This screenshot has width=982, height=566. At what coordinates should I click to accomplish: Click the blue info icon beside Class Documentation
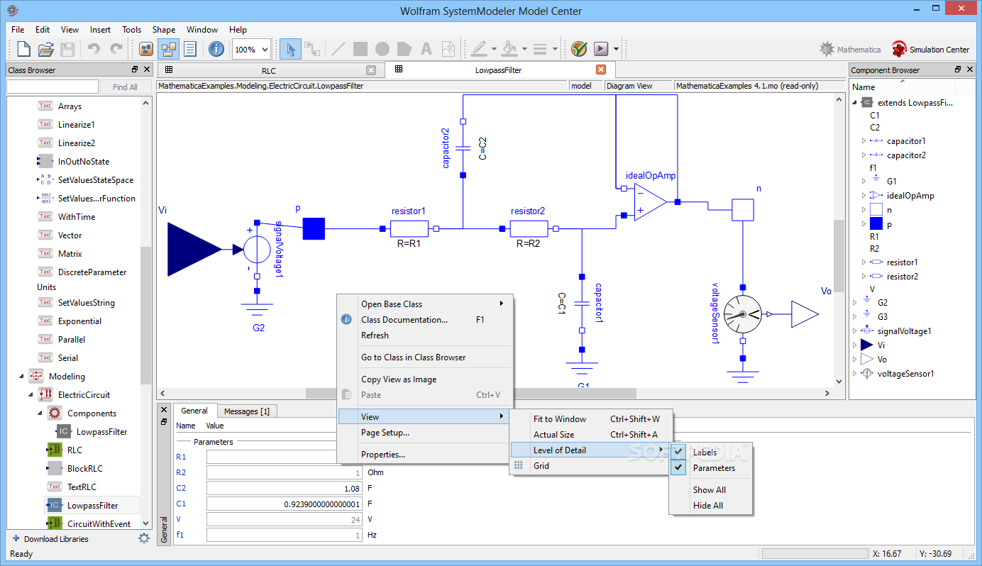[x=346, y=320]
